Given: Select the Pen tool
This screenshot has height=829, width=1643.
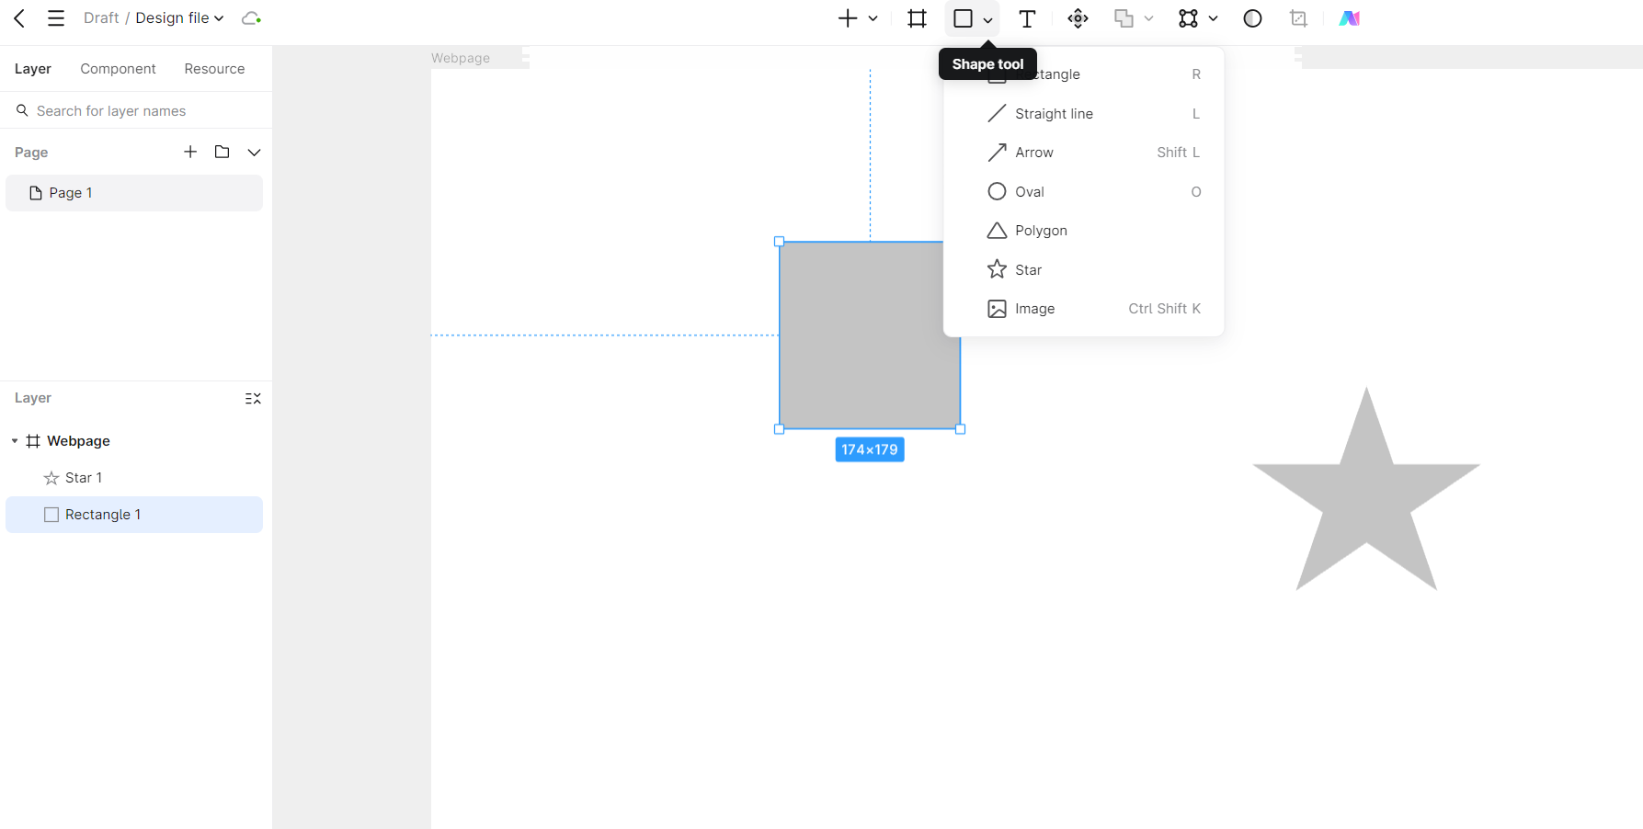Looking at the screenshot, I should (x=1078, y=18).
